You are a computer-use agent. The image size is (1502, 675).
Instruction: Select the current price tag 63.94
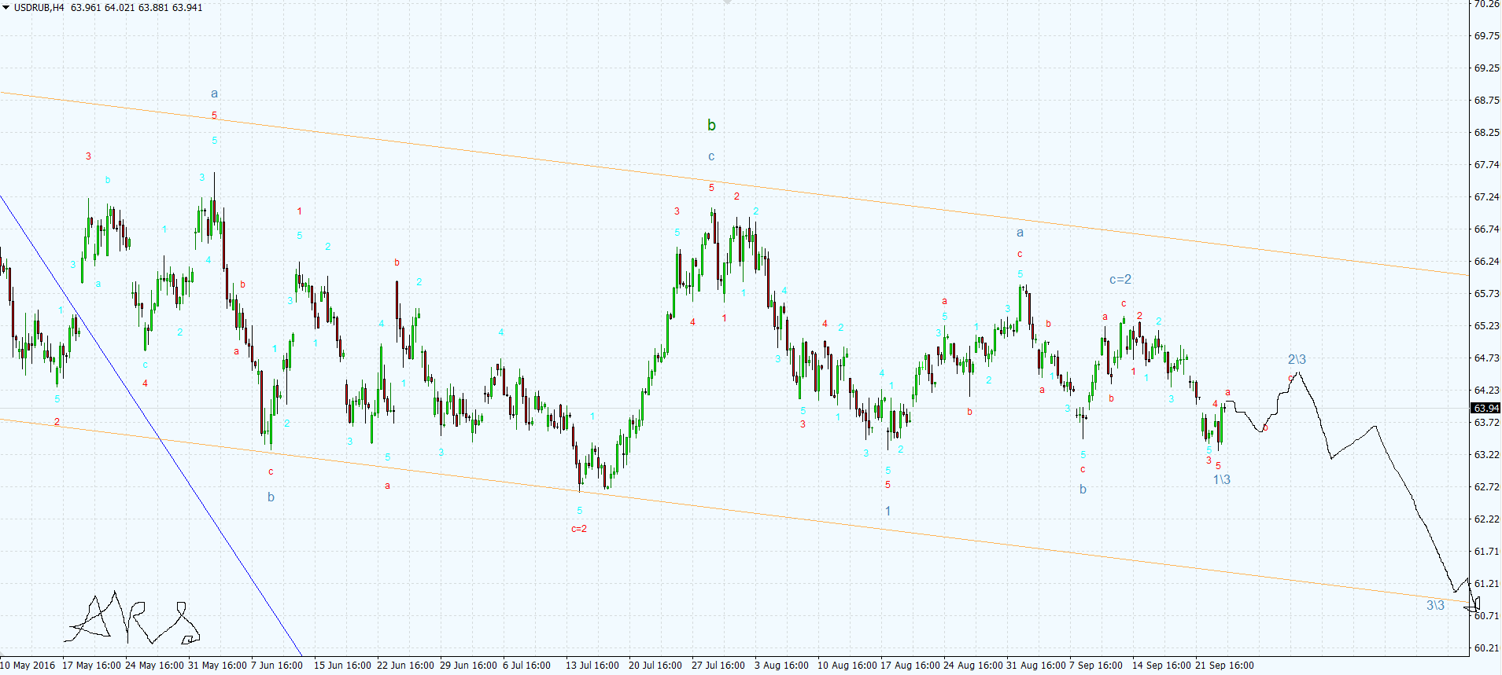(1486, 408)
